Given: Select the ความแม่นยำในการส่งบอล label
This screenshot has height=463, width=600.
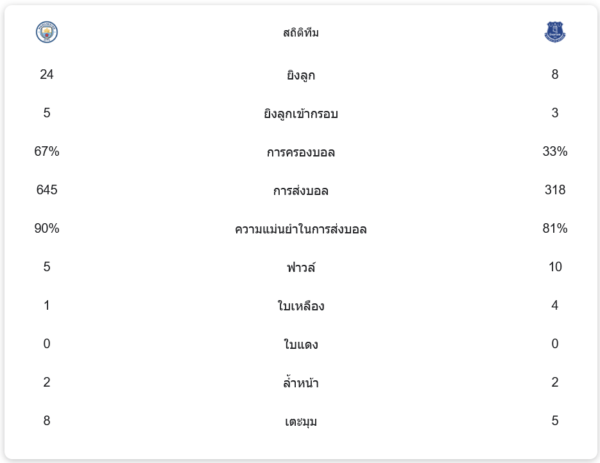Looking at the screenshot, I should (300, 229).
